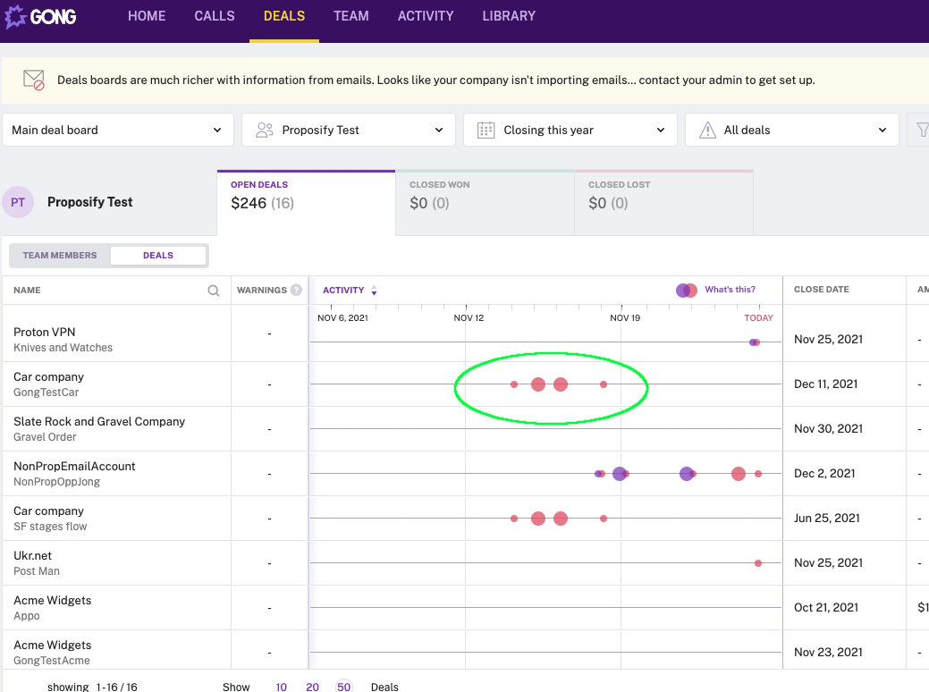929x692 pixels.
Task: Click the Activity sort arrow icon
Action: [x=374, y=291]
